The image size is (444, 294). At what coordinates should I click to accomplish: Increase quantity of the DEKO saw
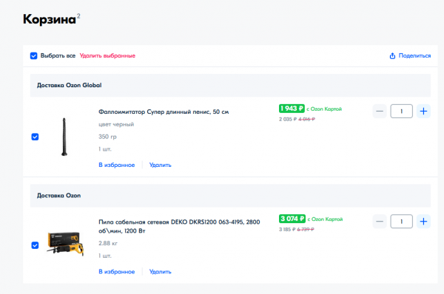[423, 222]
